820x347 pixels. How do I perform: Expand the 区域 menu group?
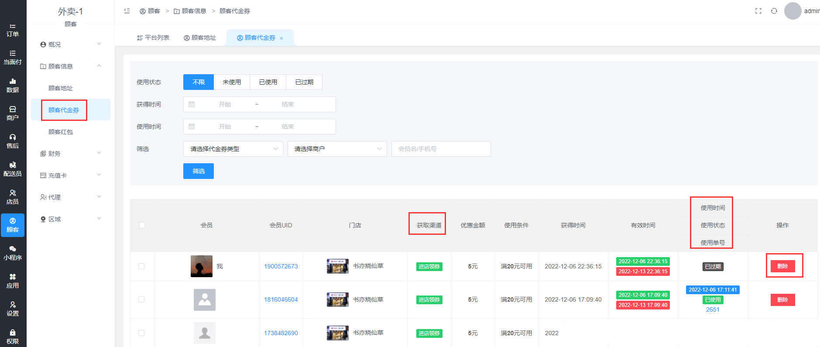(x=71, y=219)
